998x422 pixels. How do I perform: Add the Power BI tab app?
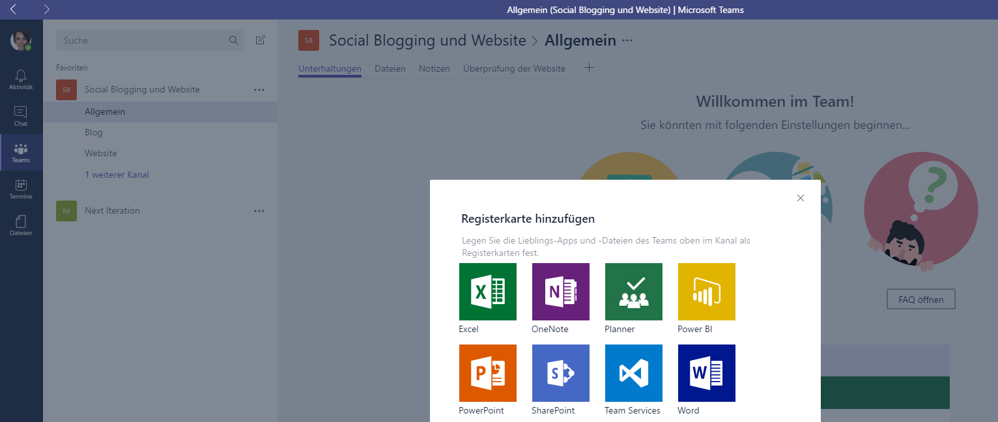(x=707, y=292)
